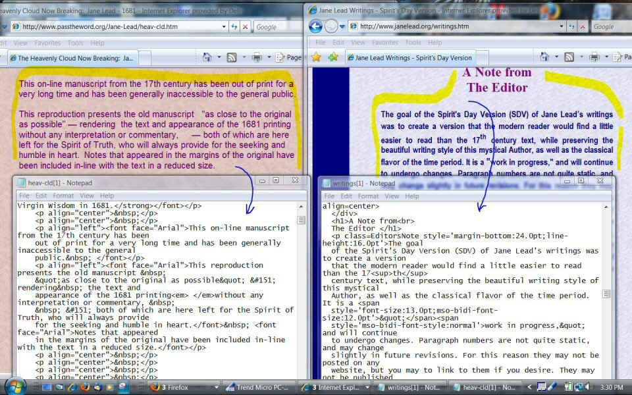Expand address history dropdown for passtheword.org URL
The height and width of the screenshot is (395, 632).
(224, 26)
